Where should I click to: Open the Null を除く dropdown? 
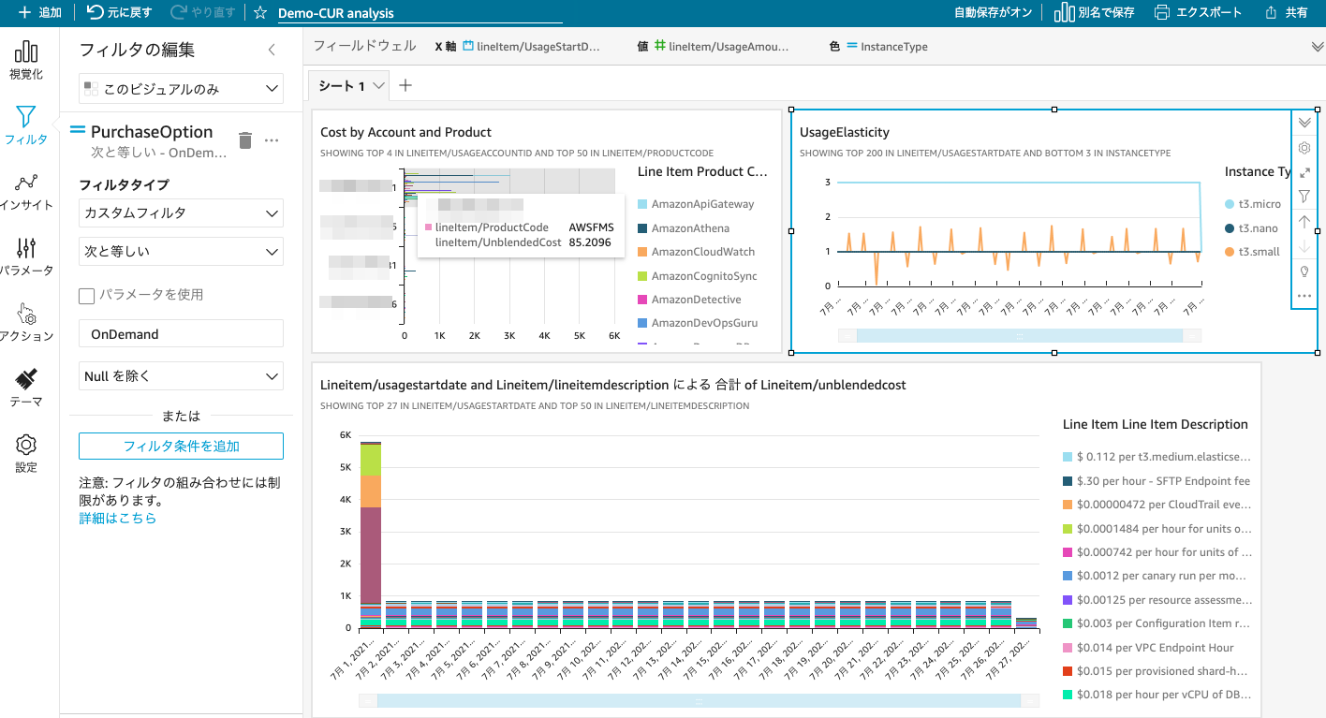(181, 375)
